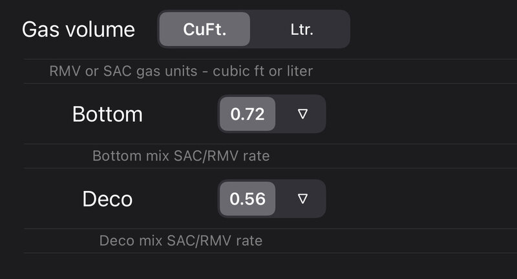This screenshot has height=279, width=517.
Task: Open the Deco rate down-triangle menu
Action: 302,199
